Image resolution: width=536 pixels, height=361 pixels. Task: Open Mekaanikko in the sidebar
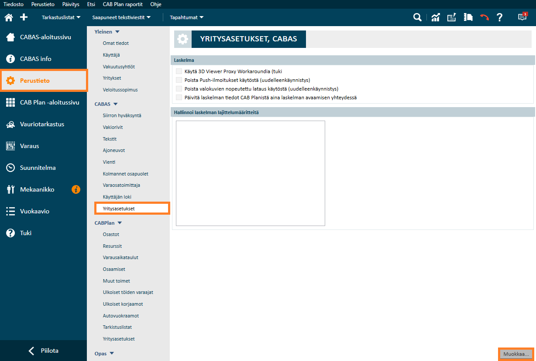37,189
